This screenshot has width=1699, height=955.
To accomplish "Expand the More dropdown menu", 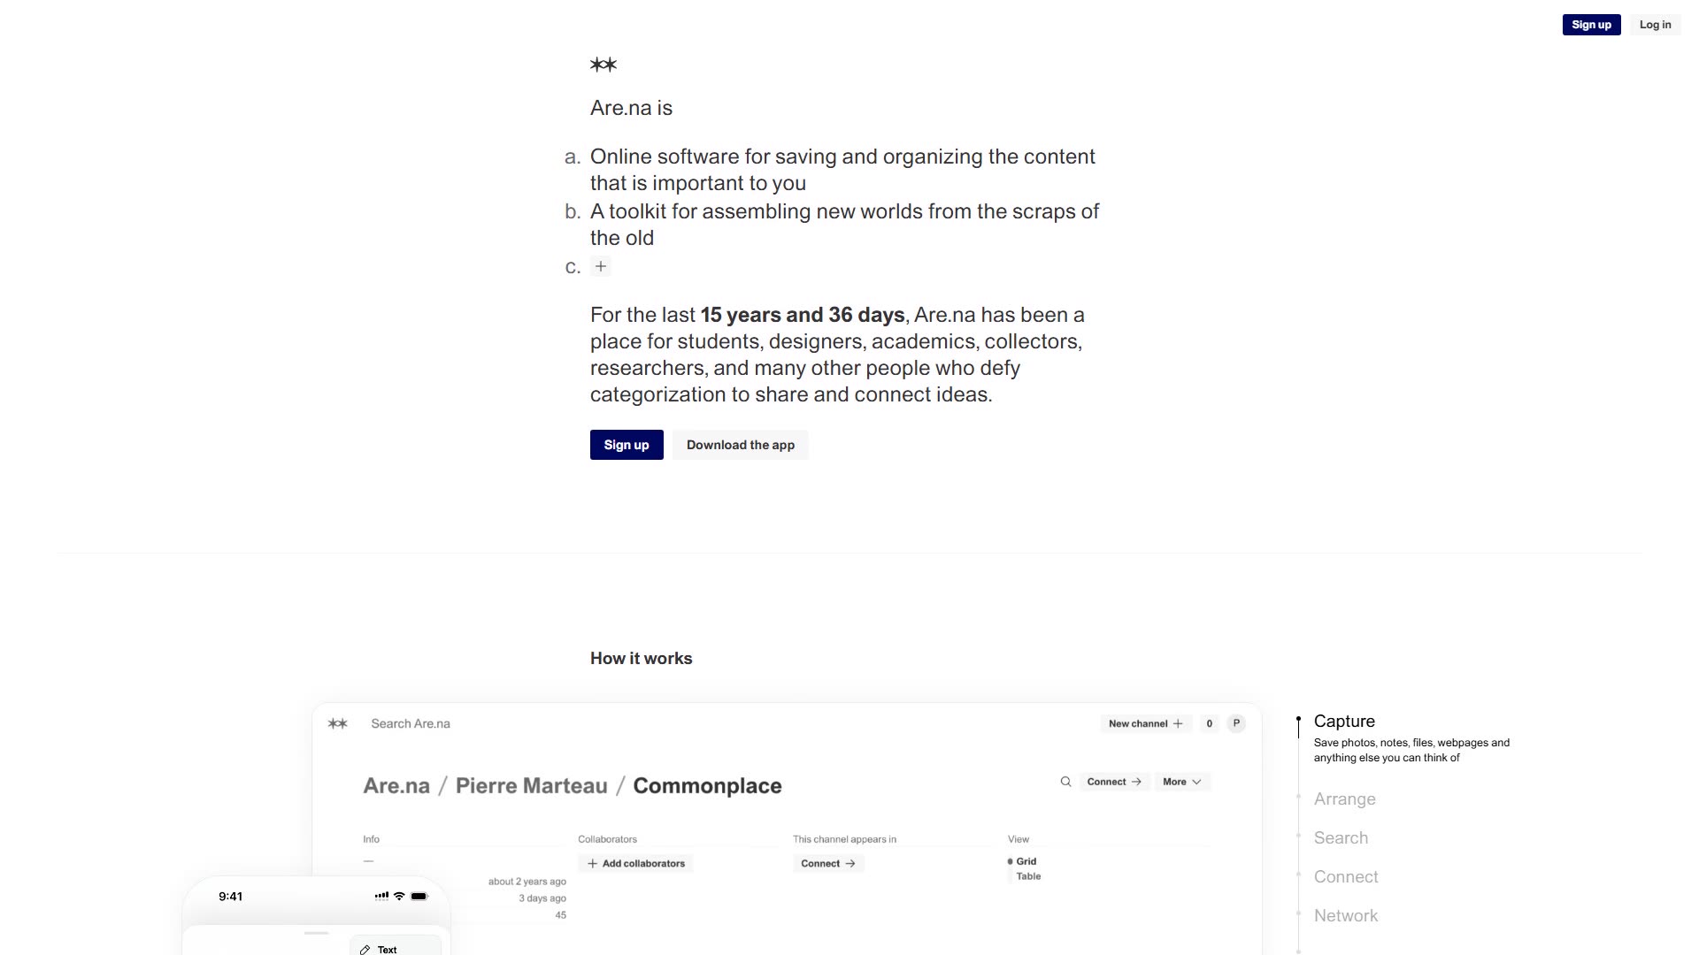I will [1182, 782].
